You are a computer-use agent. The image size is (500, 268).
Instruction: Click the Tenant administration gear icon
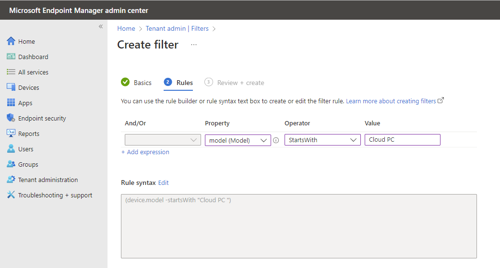click(x=11, y=179)
